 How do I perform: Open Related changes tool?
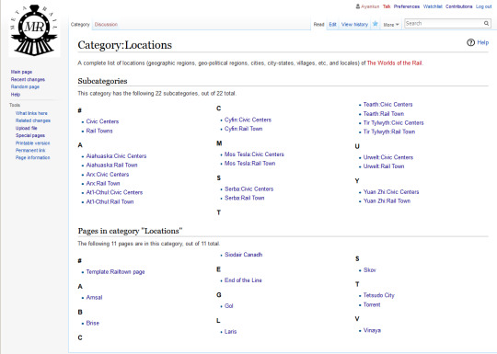point(33,120)
